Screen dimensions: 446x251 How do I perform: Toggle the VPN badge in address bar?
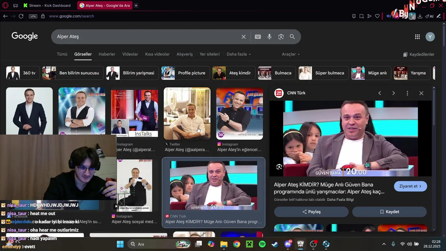(x=33, y=16)
